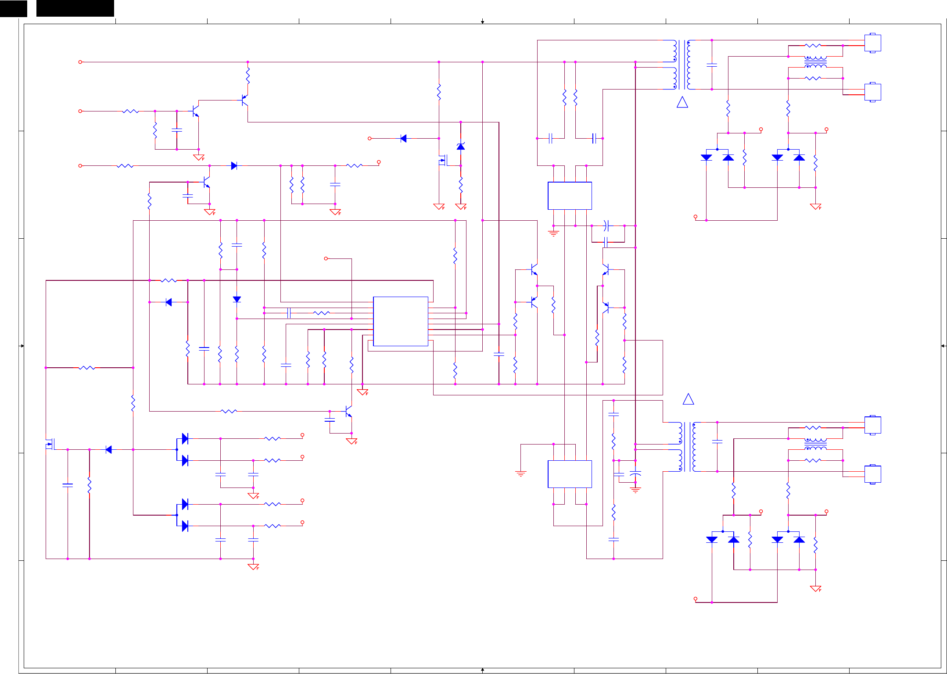The image size is (947, 674).
Task: Click the small black box in top-left corner
Action: coord(13,8)
